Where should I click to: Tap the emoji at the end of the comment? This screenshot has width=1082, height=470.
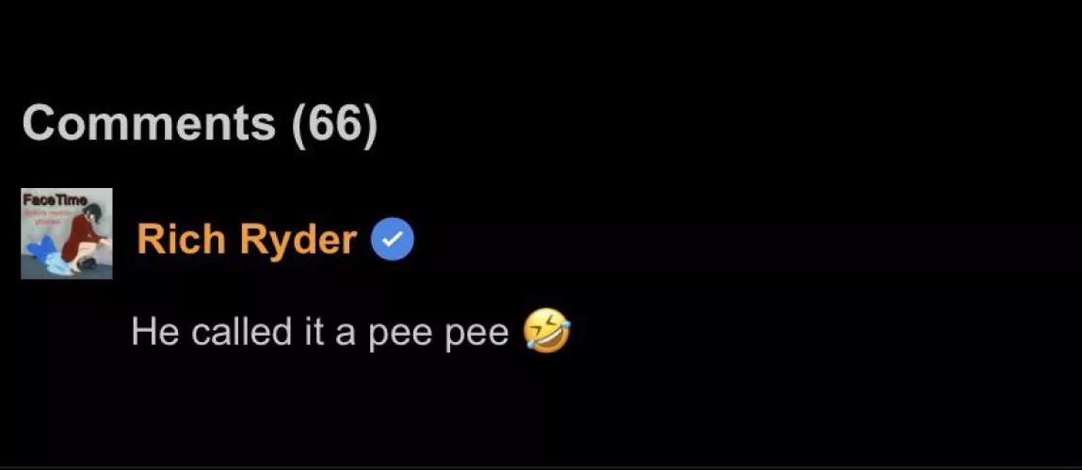pyautogui.click(x=547, y=331)
